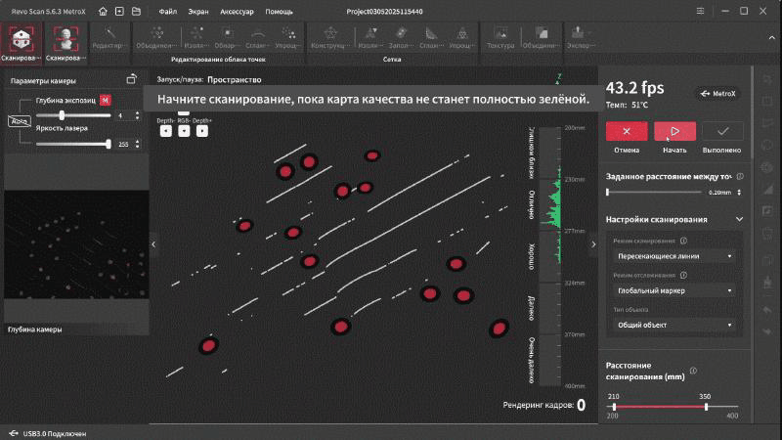
Task: Click the MetroX device button
Action: coord(718,93)
